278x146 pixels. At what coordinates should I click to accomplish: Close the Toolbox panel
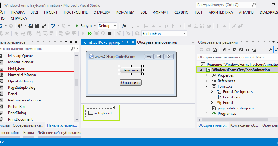click(76, 42)
